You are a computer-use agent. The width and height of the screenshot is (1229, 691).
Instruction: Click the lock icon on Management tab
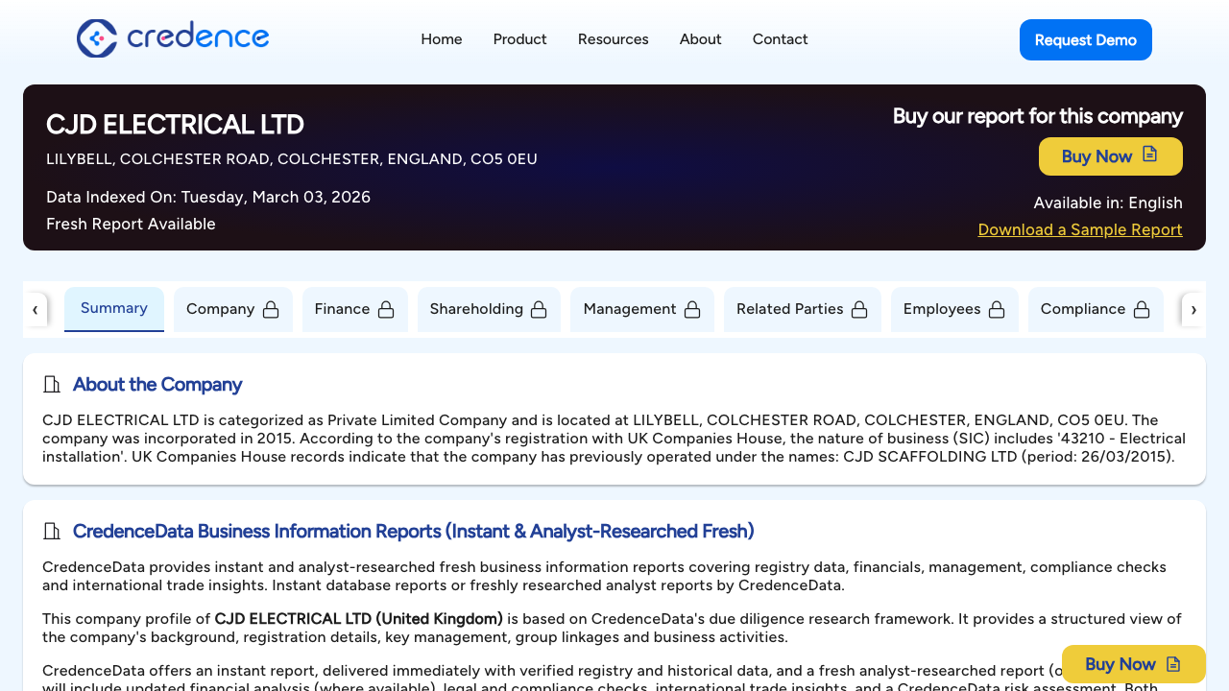click(x=692, y=309)
